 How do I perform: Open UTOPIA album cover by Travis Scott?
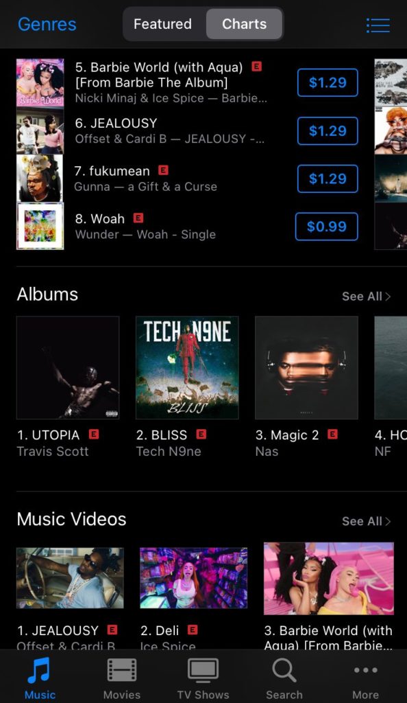68,368
